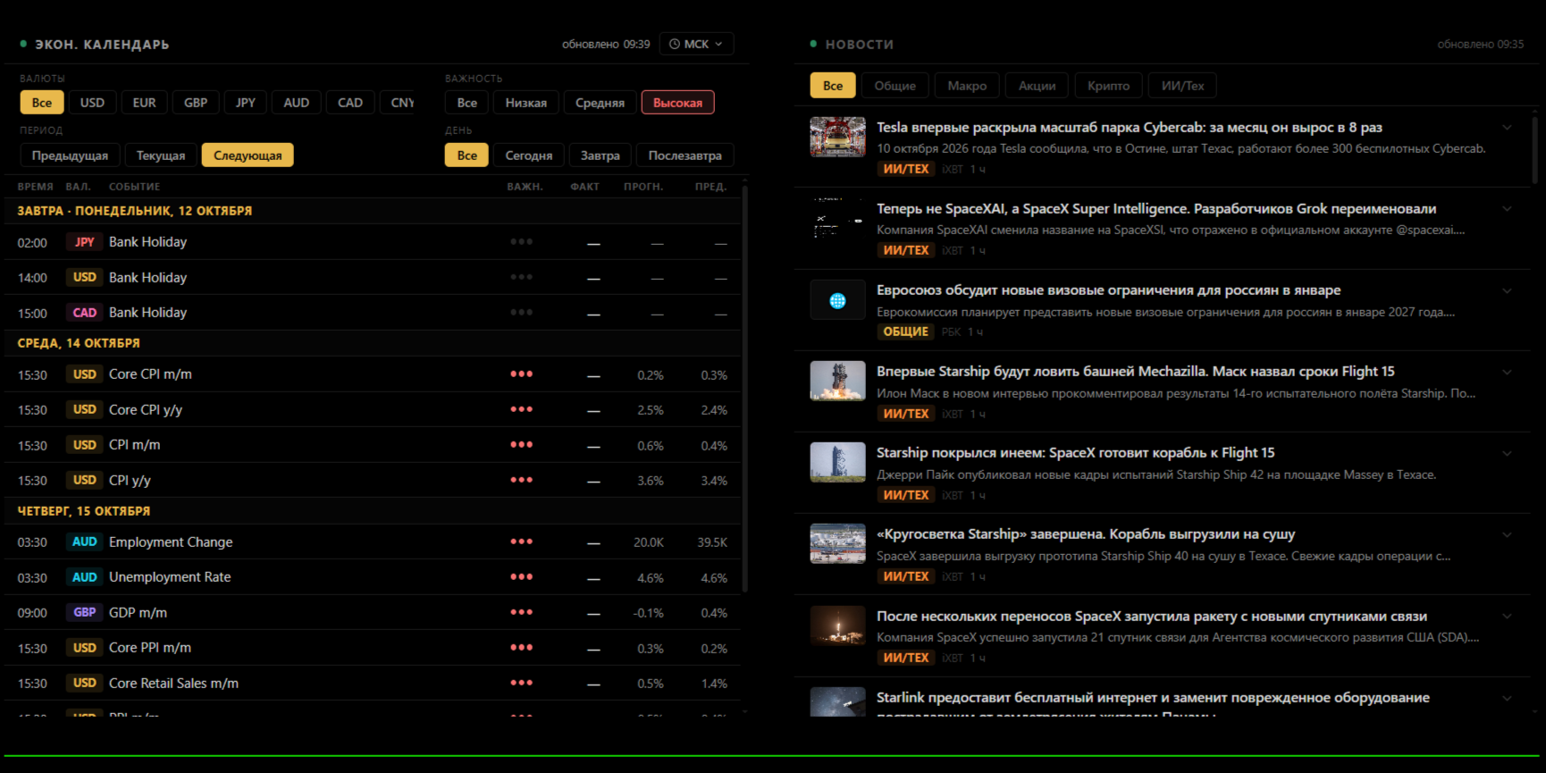This screenshot has width=1546, height=773.
Task: Expand the Евросоюз visa restrictions news item
Action: (1507, 290)
